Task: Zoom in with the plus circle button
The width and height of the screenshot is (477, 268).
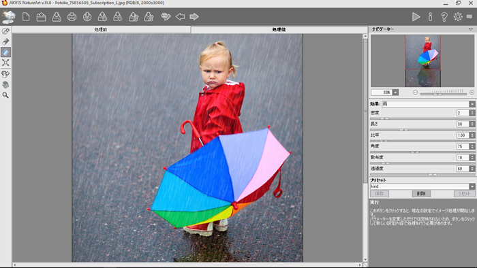Action: [x=472, y=93]
